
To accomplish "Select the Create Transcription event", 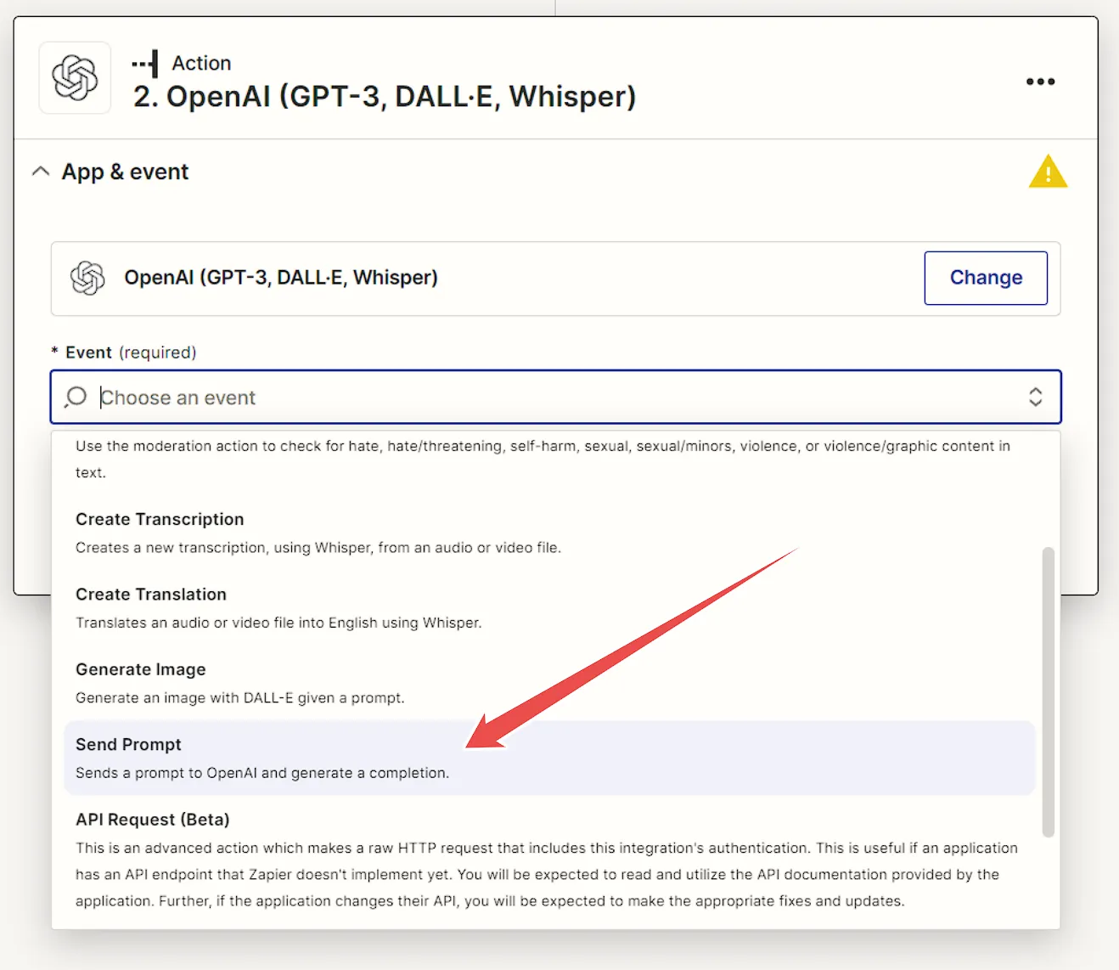I will point(550,533).
